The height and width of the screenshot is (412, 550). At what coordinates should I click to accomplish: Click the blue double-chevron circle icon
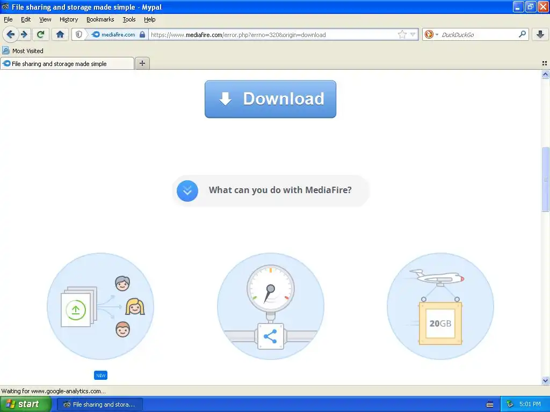click(x=187, y=191)
